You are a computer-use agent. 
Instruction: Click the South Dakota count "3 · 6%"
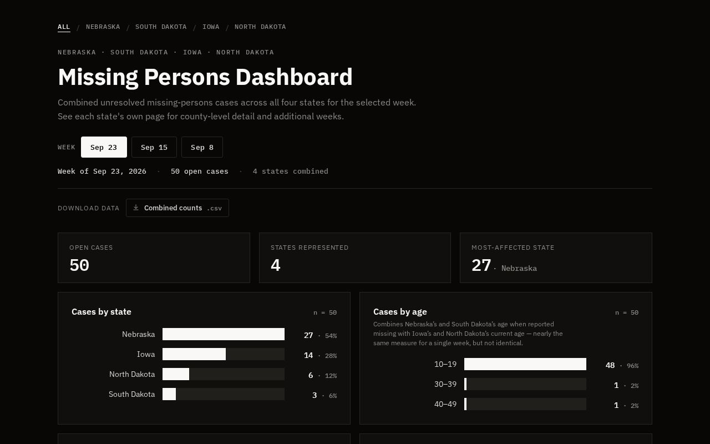324,395
